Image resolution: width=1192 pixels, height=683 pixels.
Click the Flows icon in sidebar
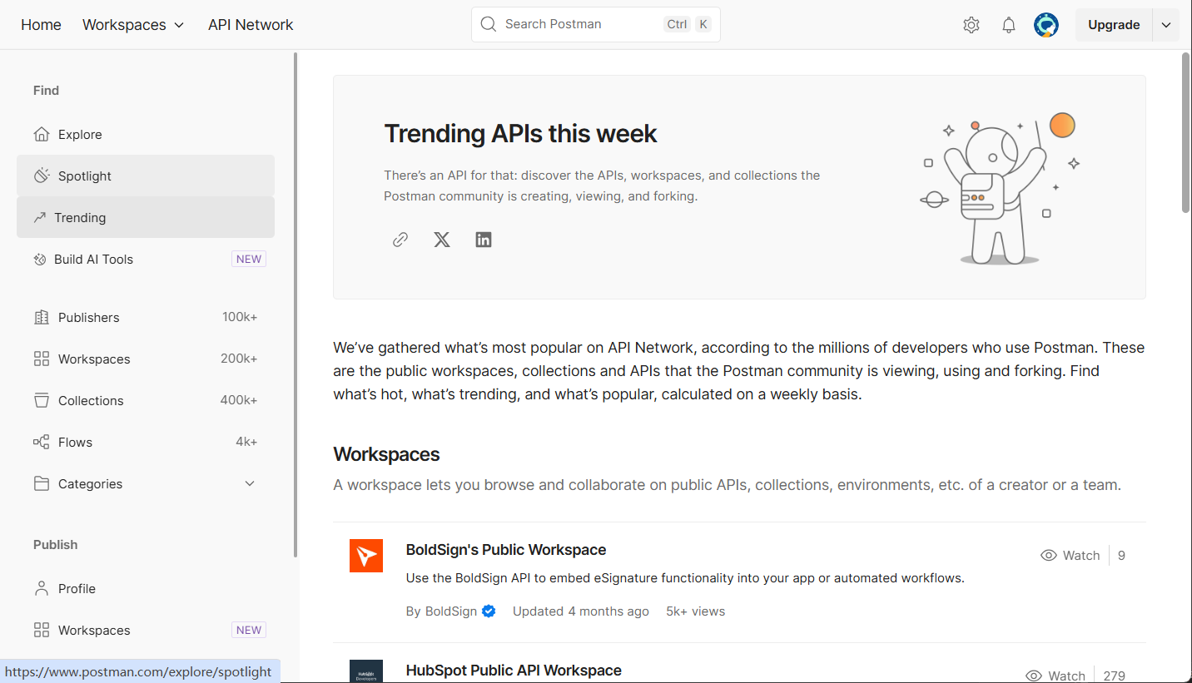pyautogui.click(x=42, y=442)
